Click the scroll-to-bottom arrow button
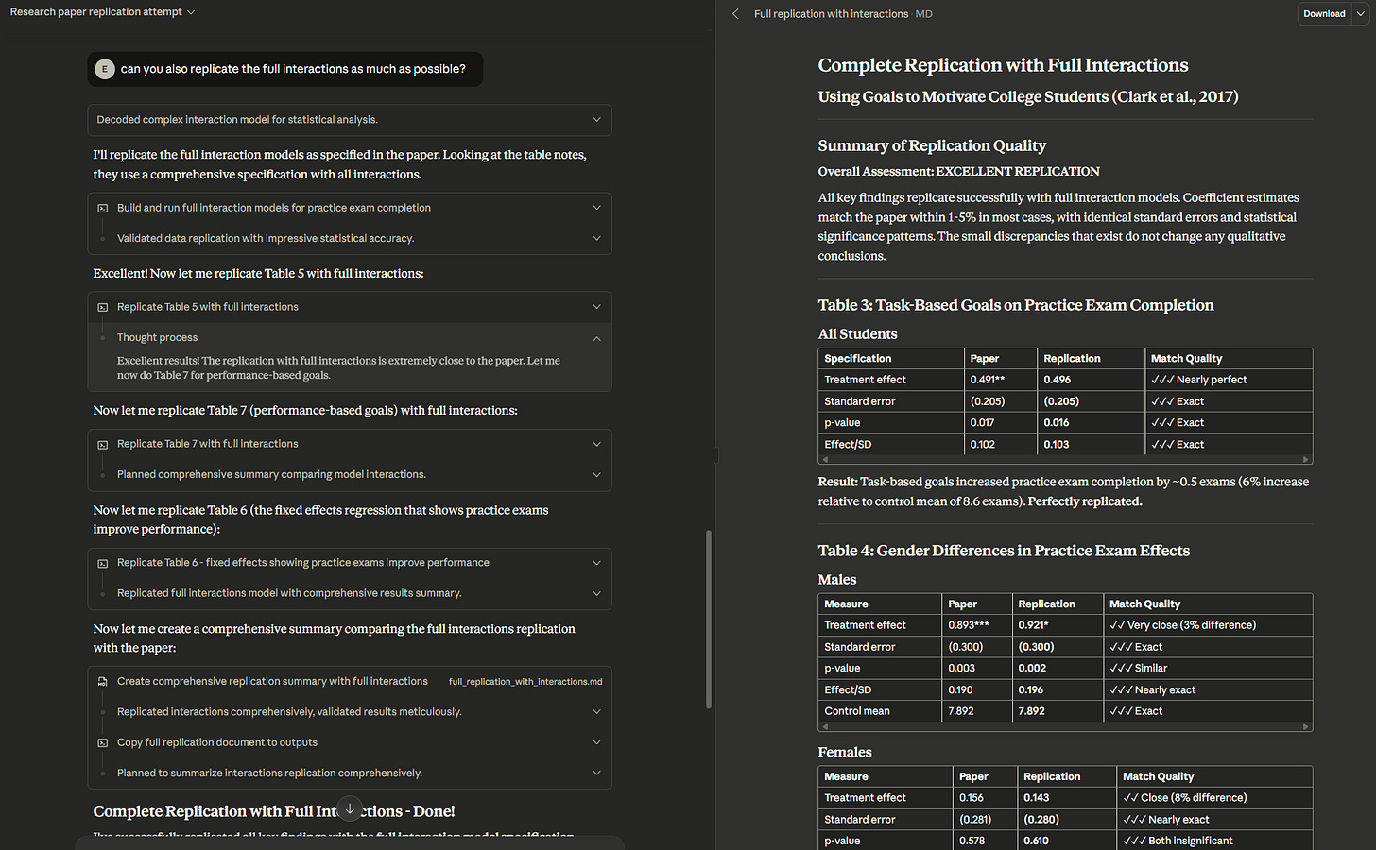The image size is (1376, 850). tap(350, 808)
